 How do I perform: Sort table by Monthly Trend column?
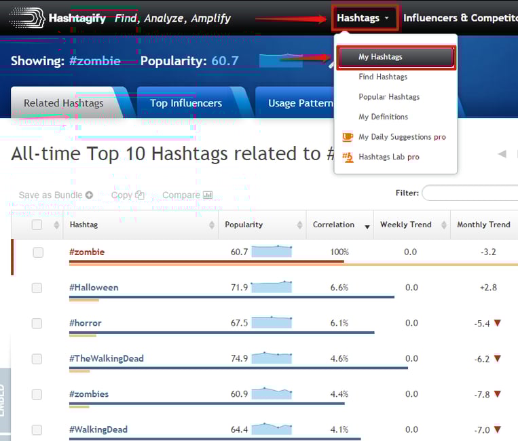coord(484,225)
